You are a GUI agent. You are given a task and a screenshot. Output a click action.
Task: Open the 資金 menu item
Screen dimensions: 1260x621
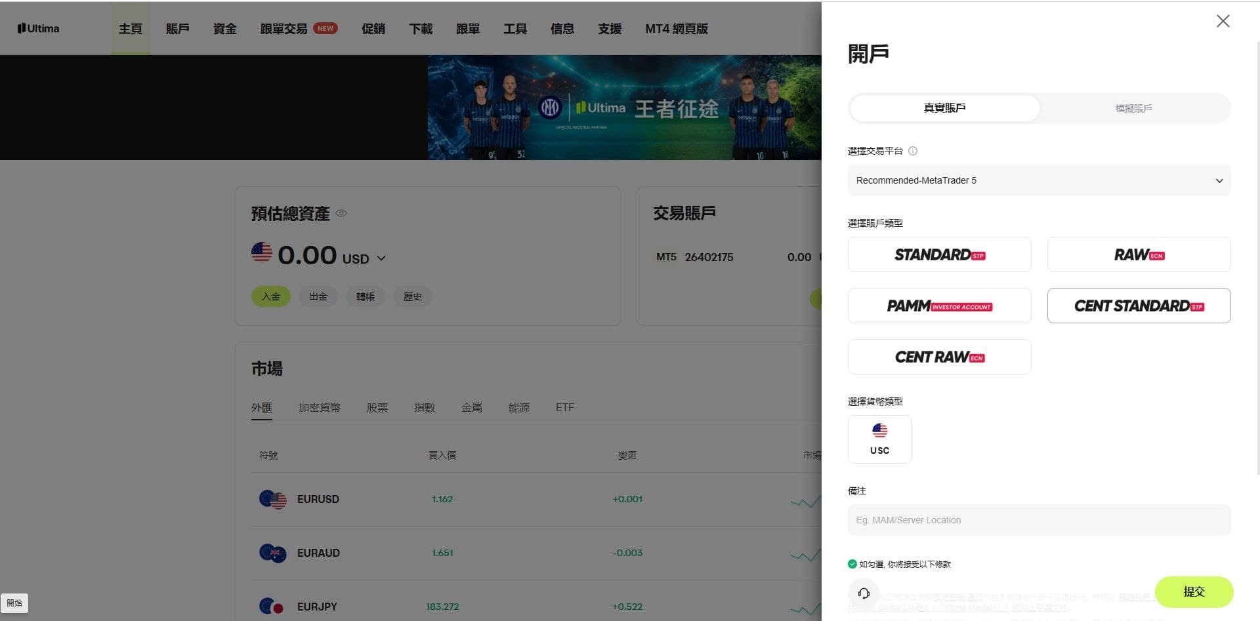pos(225,29)
